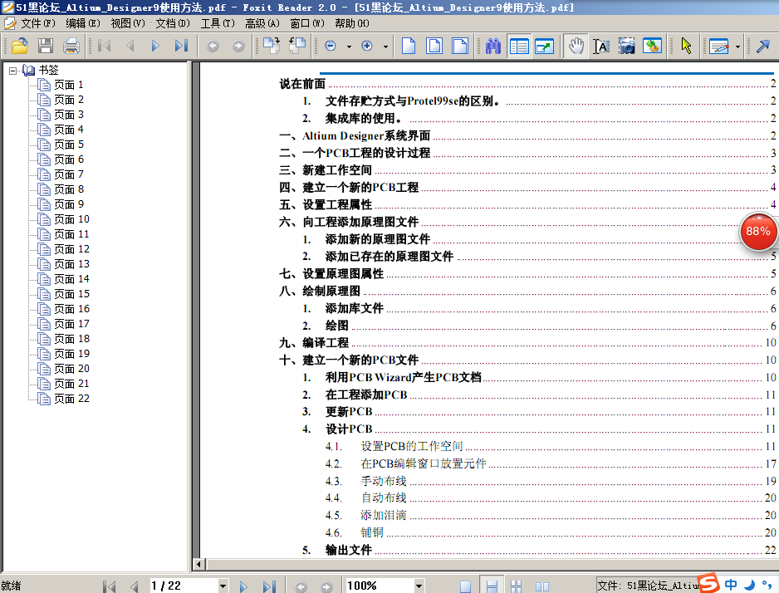Open typewriter tool dropdown arrow
The image size is (779, 593).
pyautogui.click(x=737, y=47)
